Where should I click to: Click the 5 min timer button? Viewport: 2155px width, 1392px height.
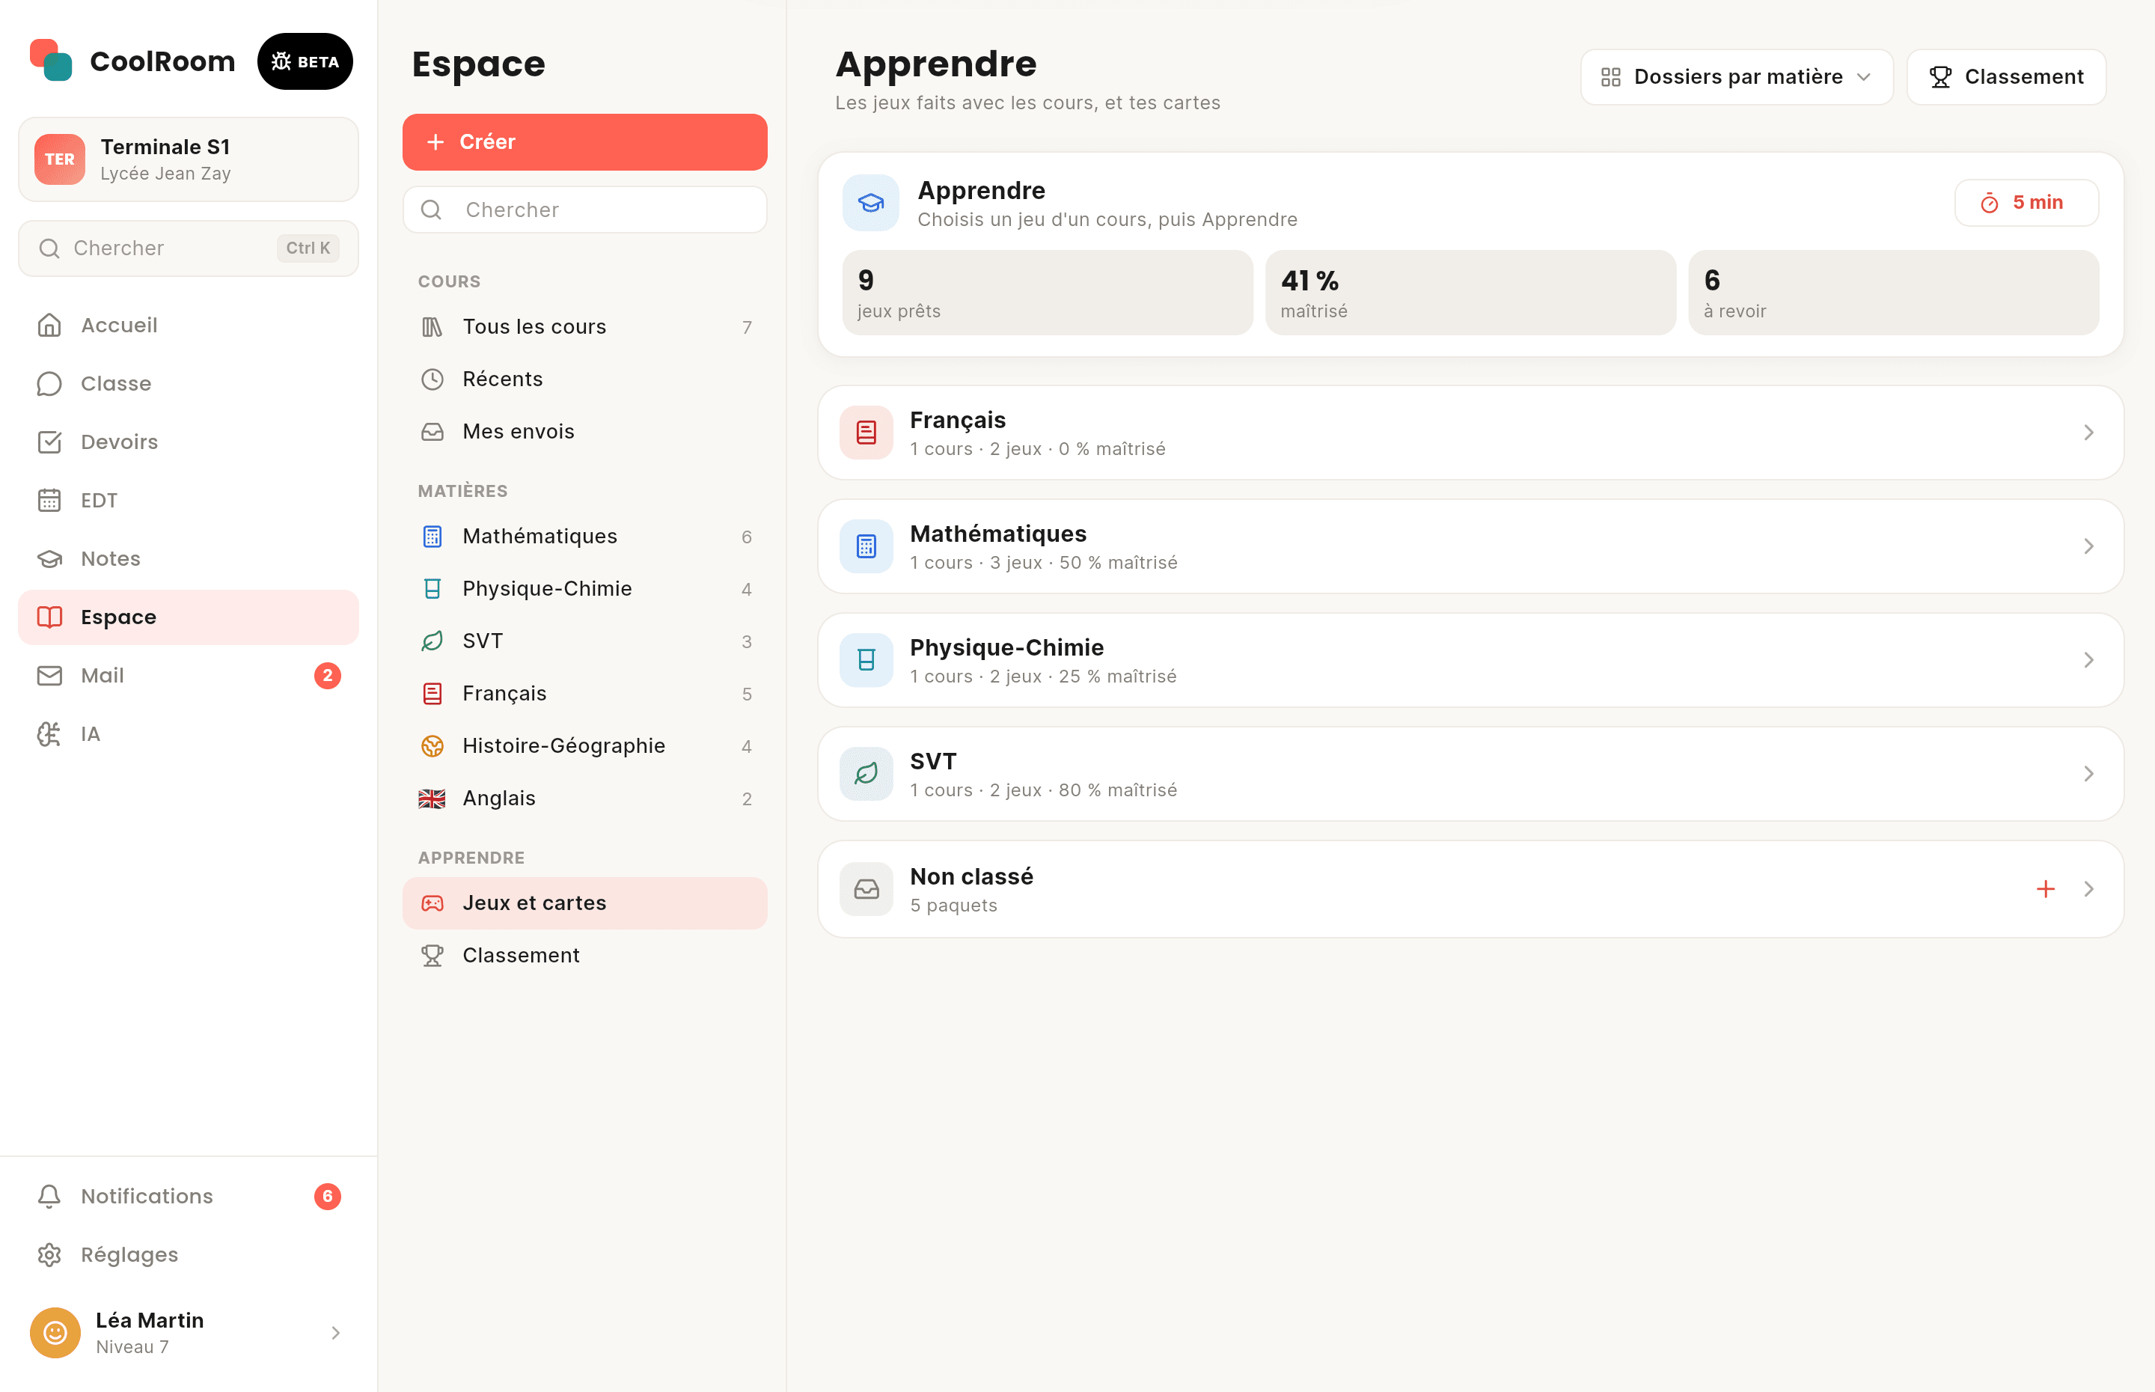click(2026, 203)
